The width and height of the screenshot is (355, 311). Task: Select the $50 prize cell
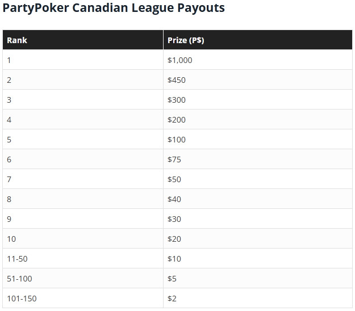pos(258,179)
